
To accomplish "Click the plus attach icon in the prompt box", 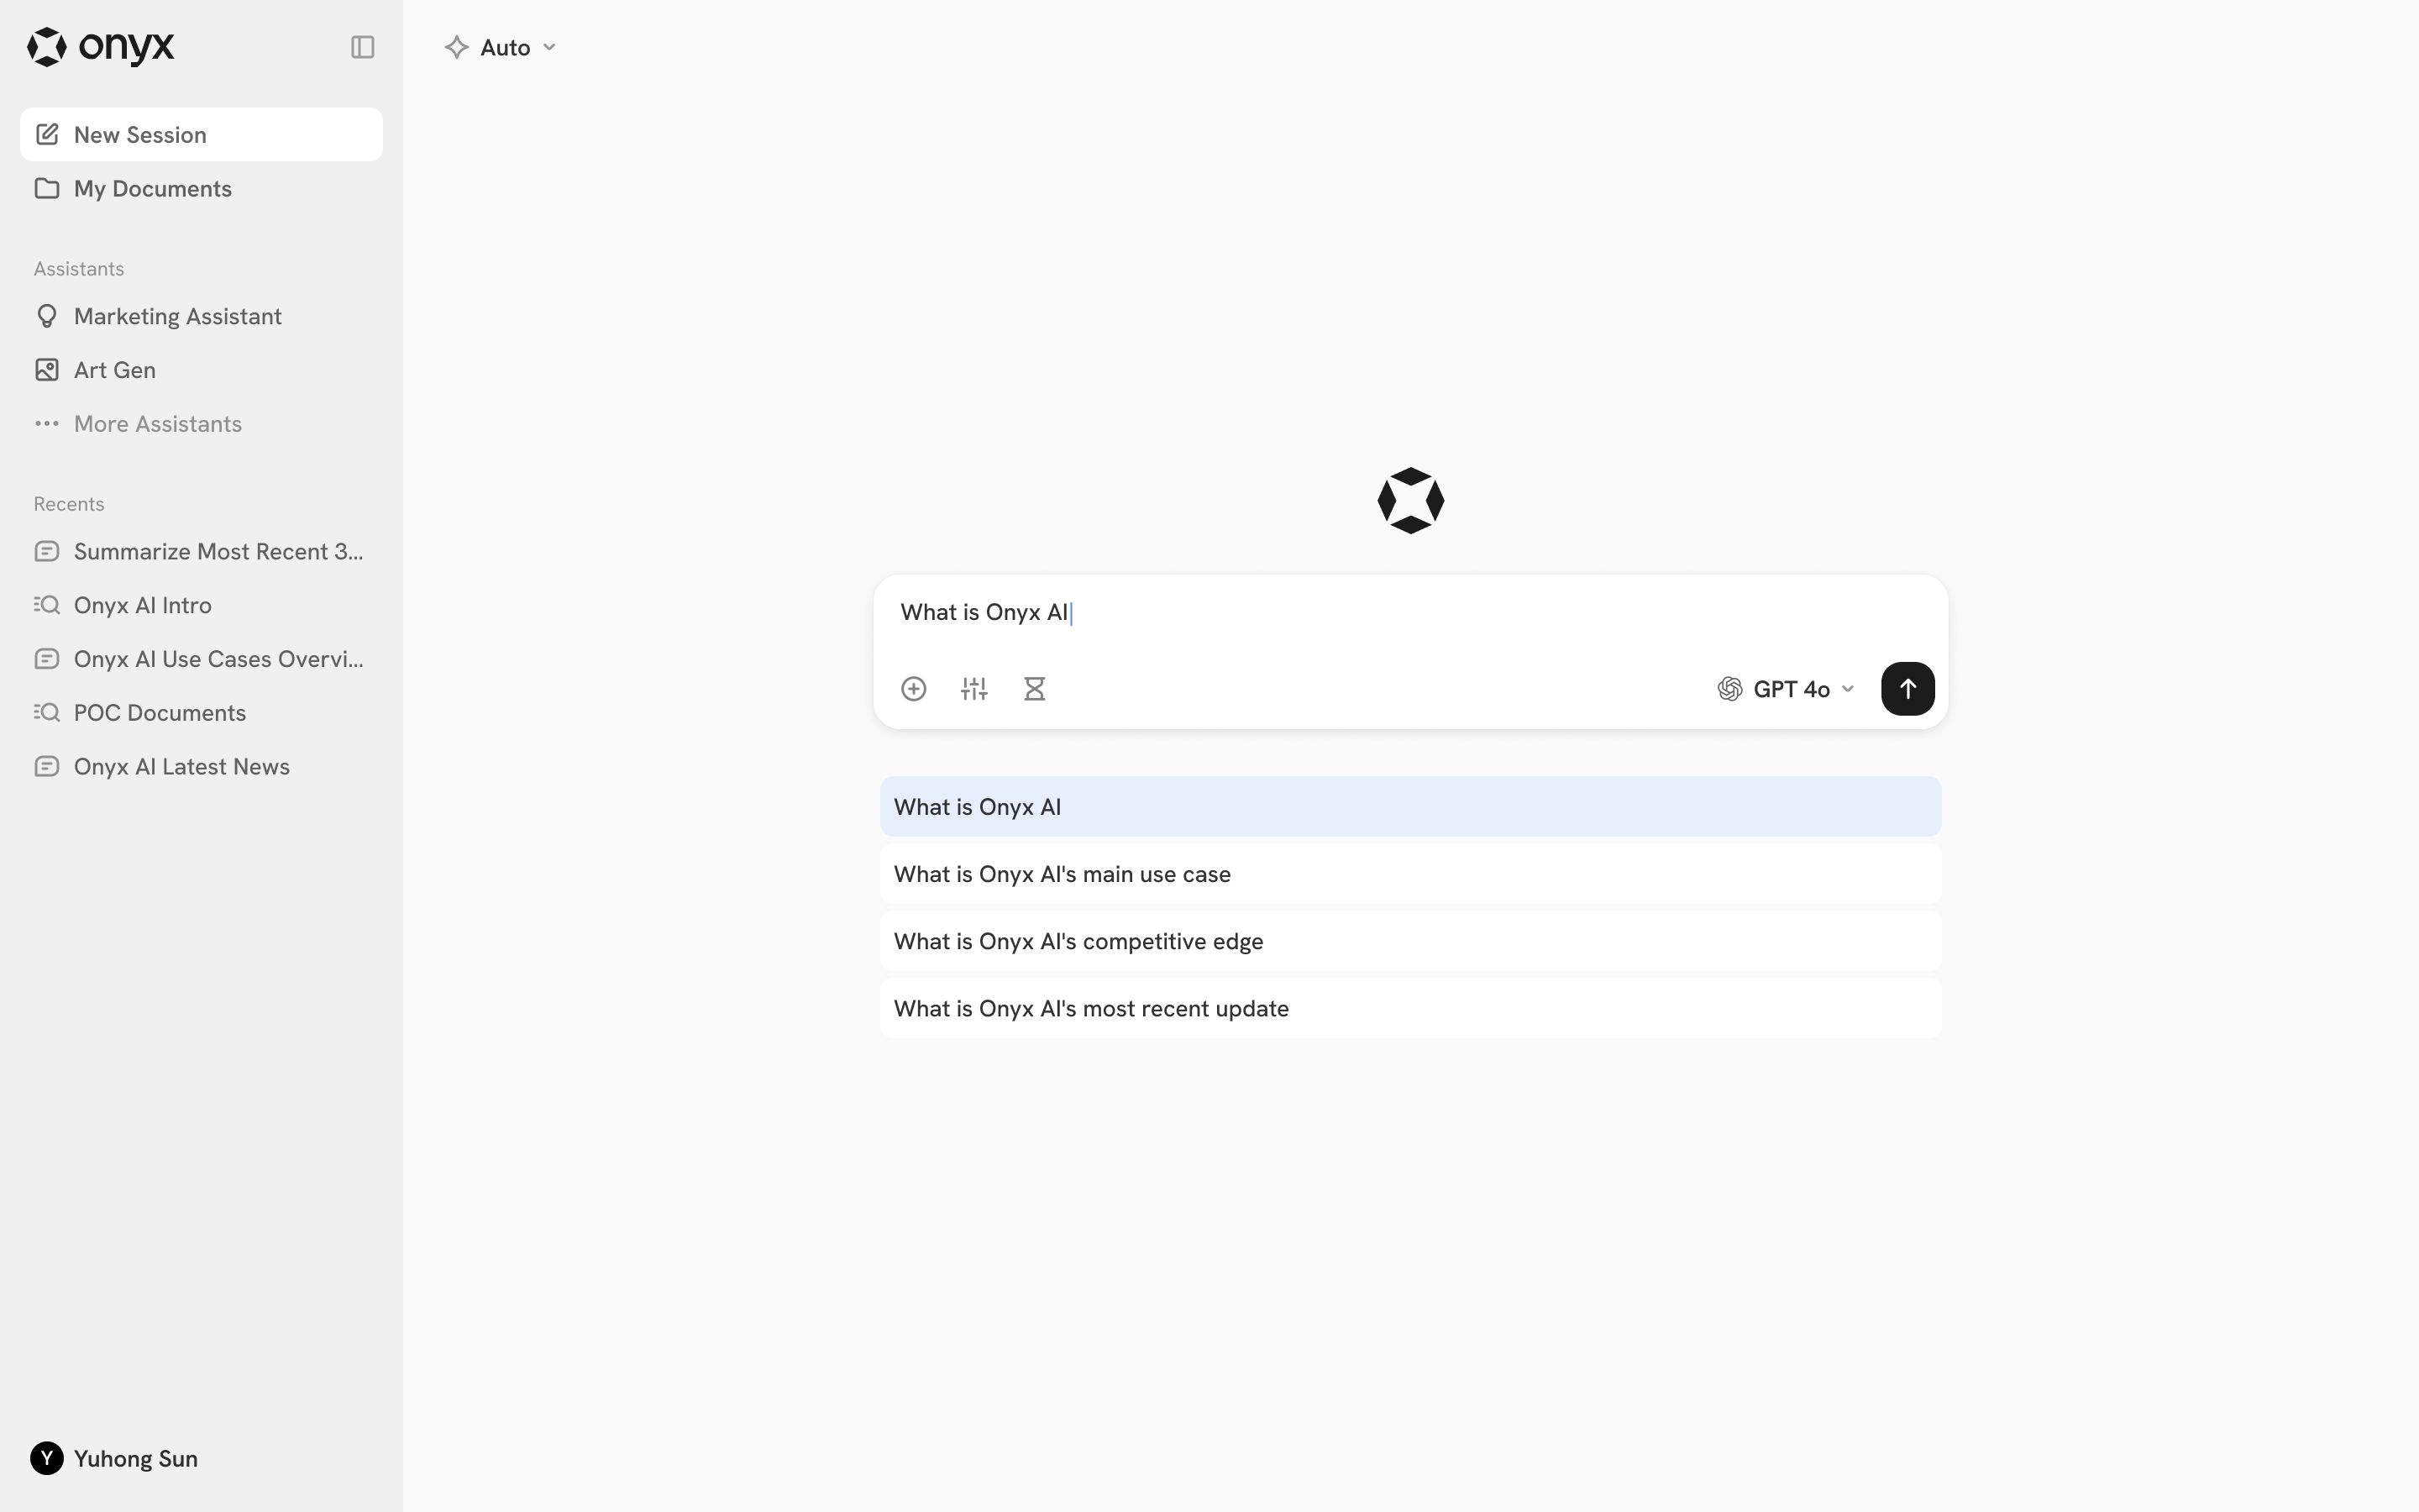I will coord(914,689).
